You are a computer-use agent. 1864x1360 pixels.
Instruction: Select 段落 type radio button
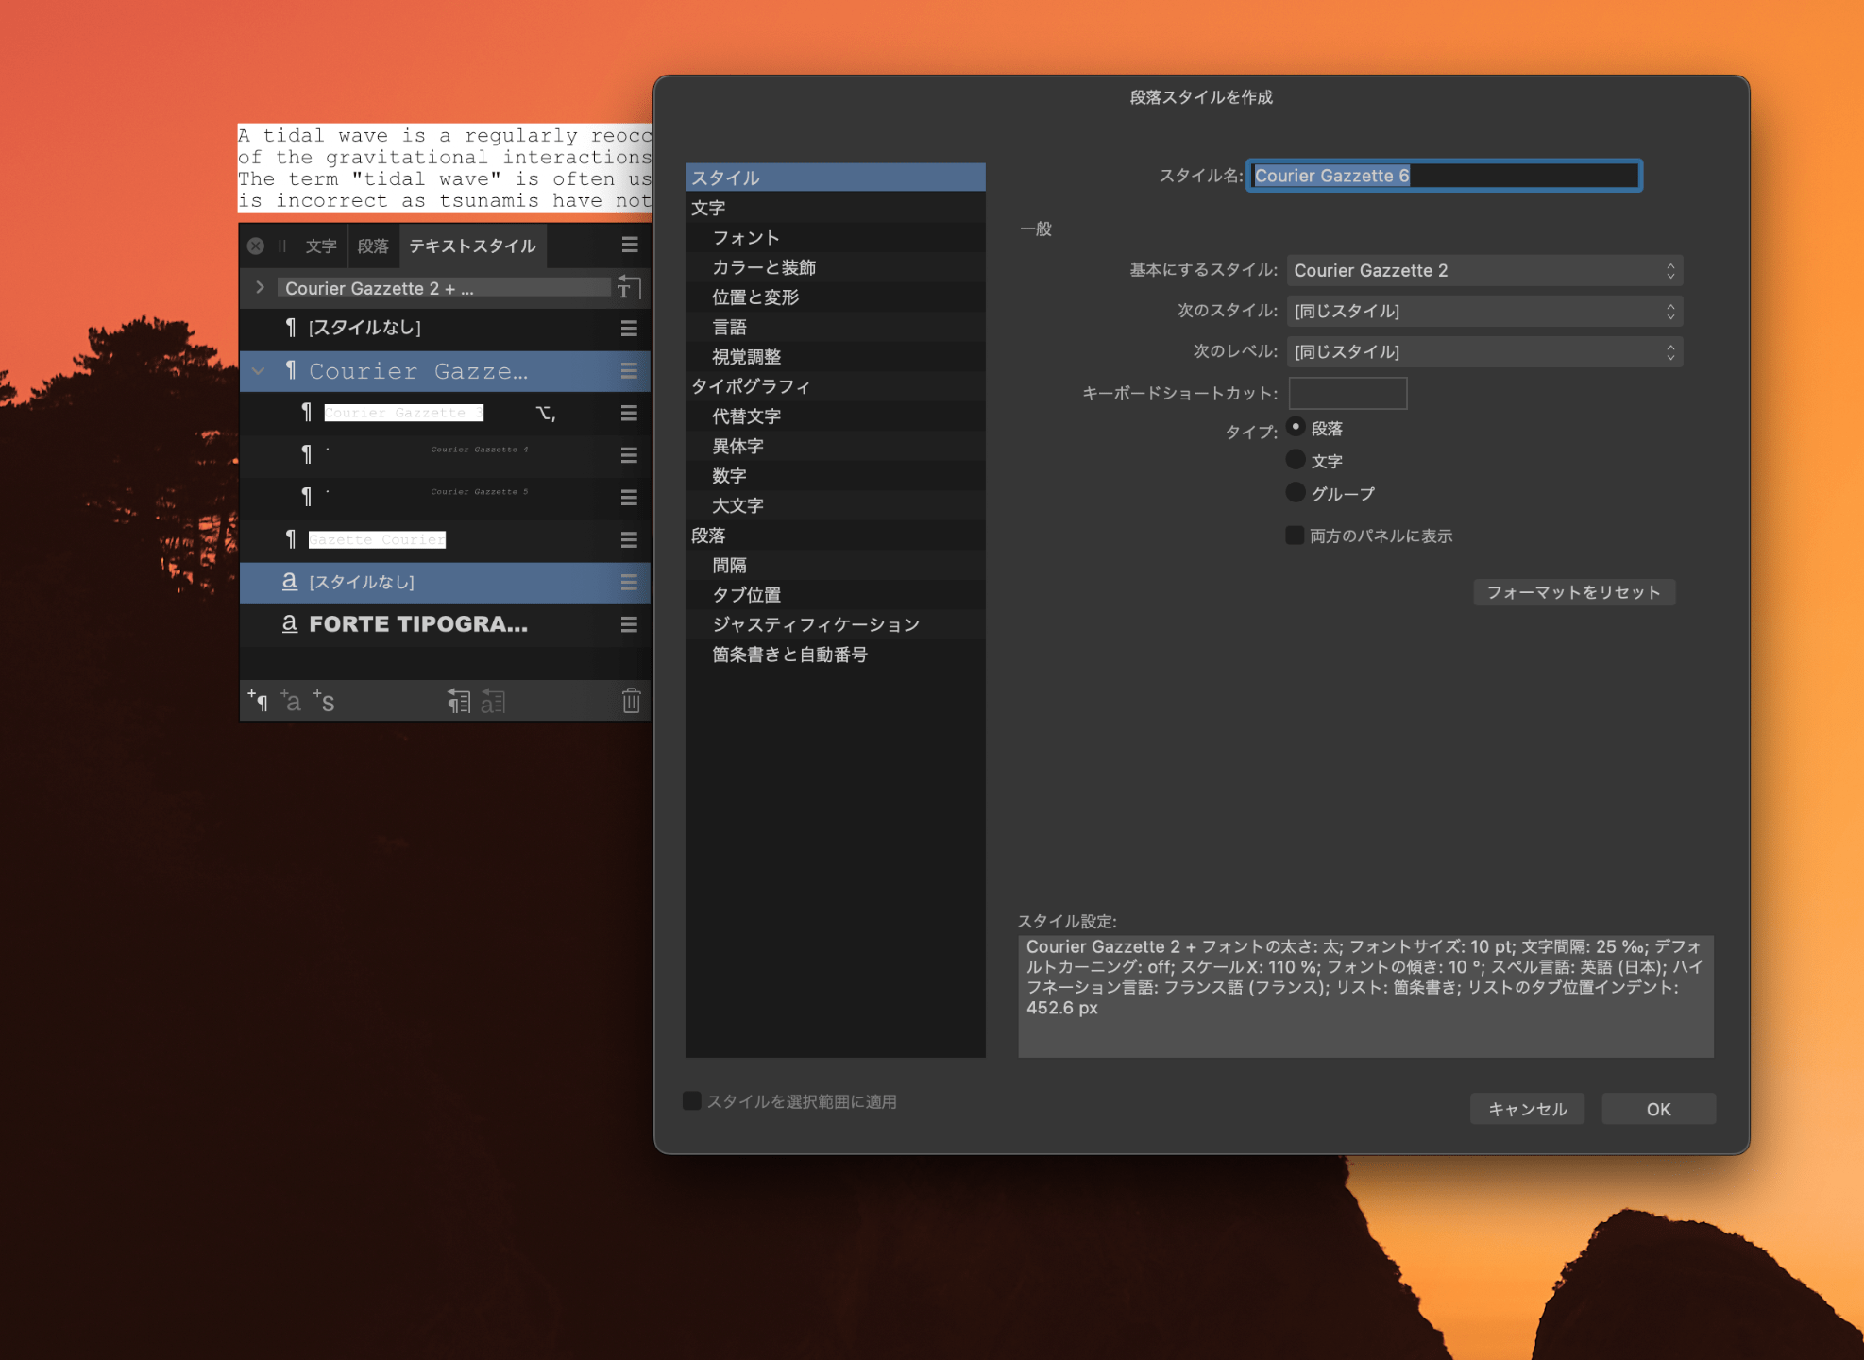(1296, 428)
